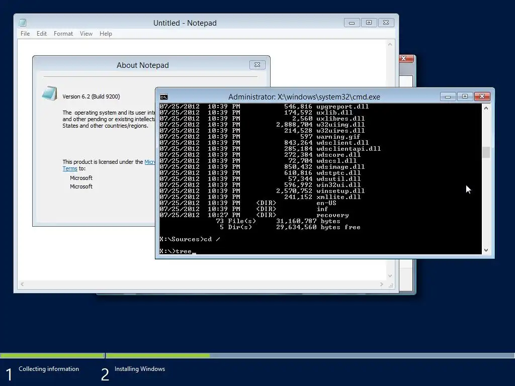Click the '73 File(s)' summary line
This screenshot has width=515, height=386.
(278, 221)
